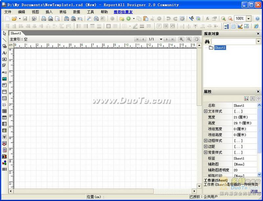This screenshot has height=201, width=263.
Task: Click the 详细 link at bottom right
Action: pos(254,191)
